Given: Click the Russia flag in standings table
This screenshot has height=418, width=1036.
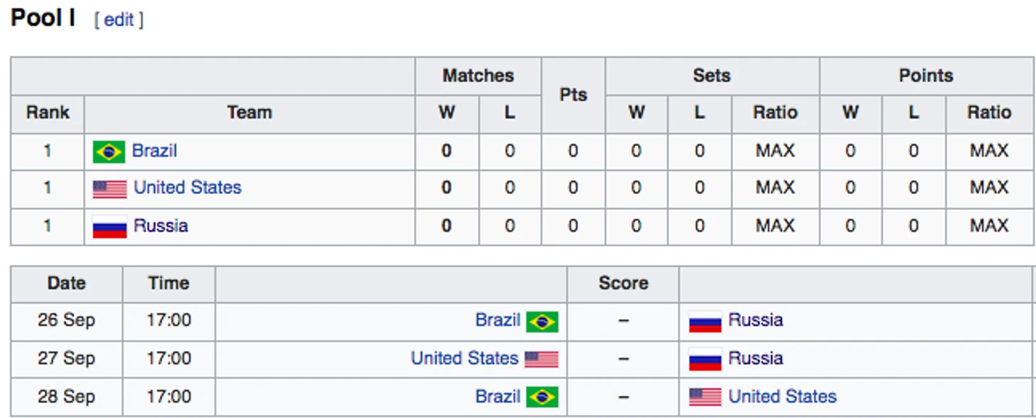Looking at the screenshot, I should [x=109, y=227].
